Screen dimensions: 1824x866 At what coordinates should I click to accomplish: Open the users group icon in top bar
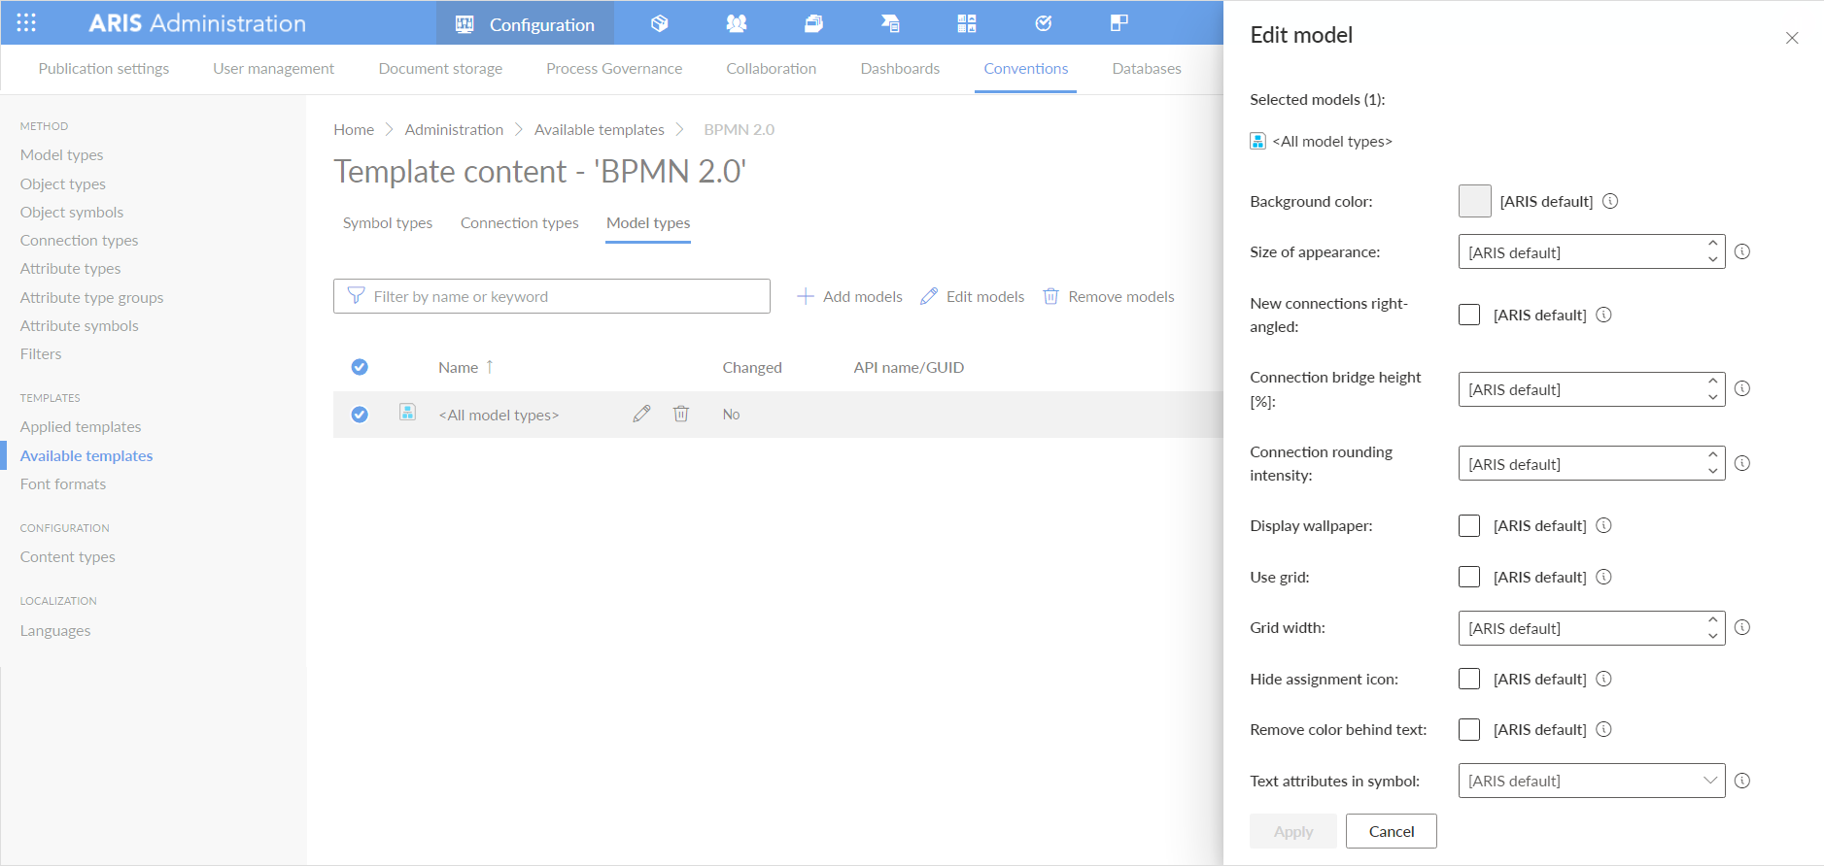[737, 23]
